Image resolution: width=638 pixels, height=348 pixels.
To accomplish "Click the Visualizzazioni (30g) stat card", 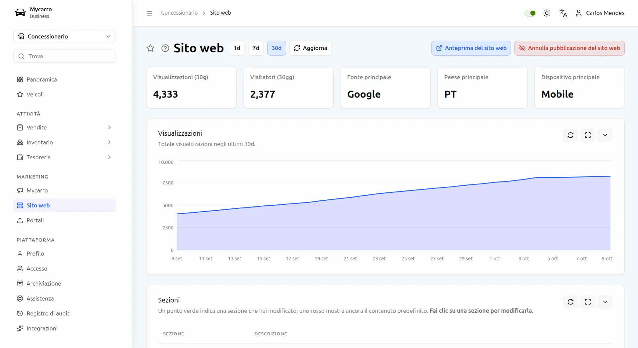I will pos(192,87).
